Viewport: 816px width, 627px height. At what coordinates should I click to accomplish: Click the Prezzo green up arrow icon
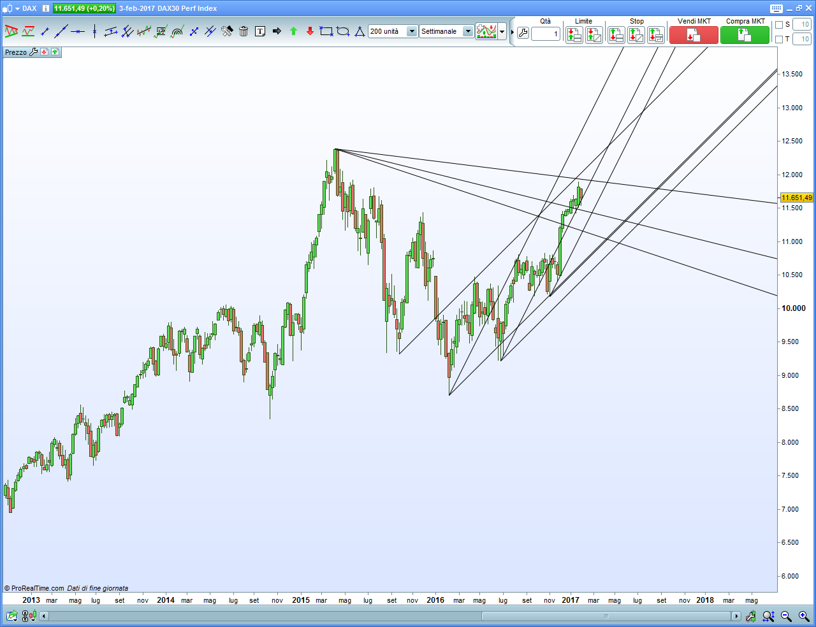tap(55, 52)
